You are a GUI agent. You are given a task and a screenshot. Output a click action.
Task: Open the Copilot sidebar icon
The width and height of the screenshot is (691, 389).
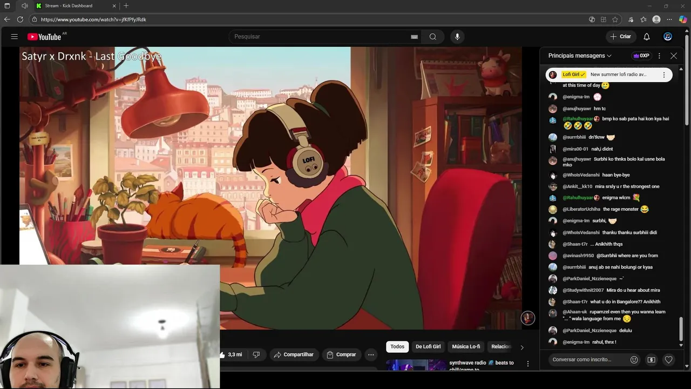[x=683, y=19]
